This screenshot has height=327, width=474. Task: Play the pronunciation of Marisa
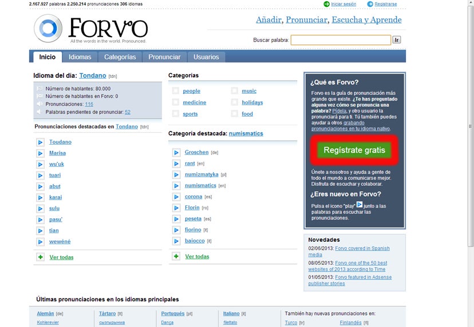40,153
